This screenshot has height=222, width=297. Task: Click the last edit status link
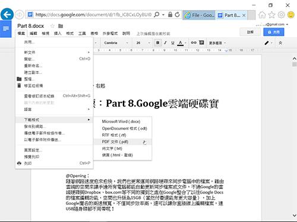tap(153, 34)
